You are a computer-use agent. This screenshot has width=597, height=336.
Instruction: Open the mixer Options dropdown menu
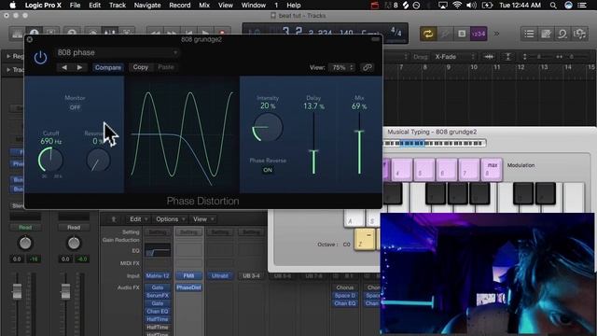[170, 219]
